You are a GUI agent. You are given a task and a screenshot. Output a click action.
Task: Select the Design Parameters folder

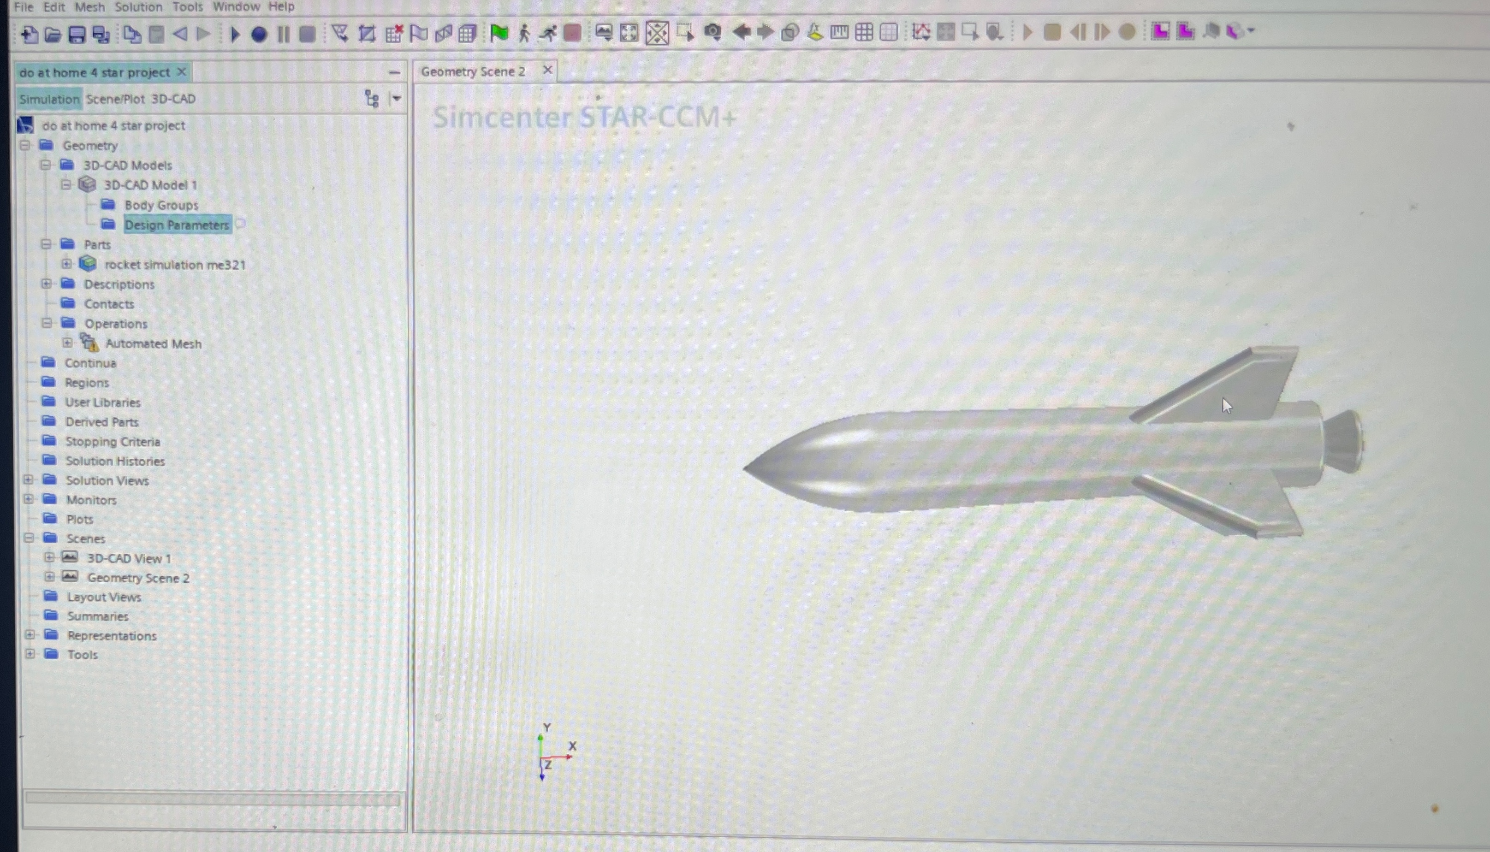[177, 225]
